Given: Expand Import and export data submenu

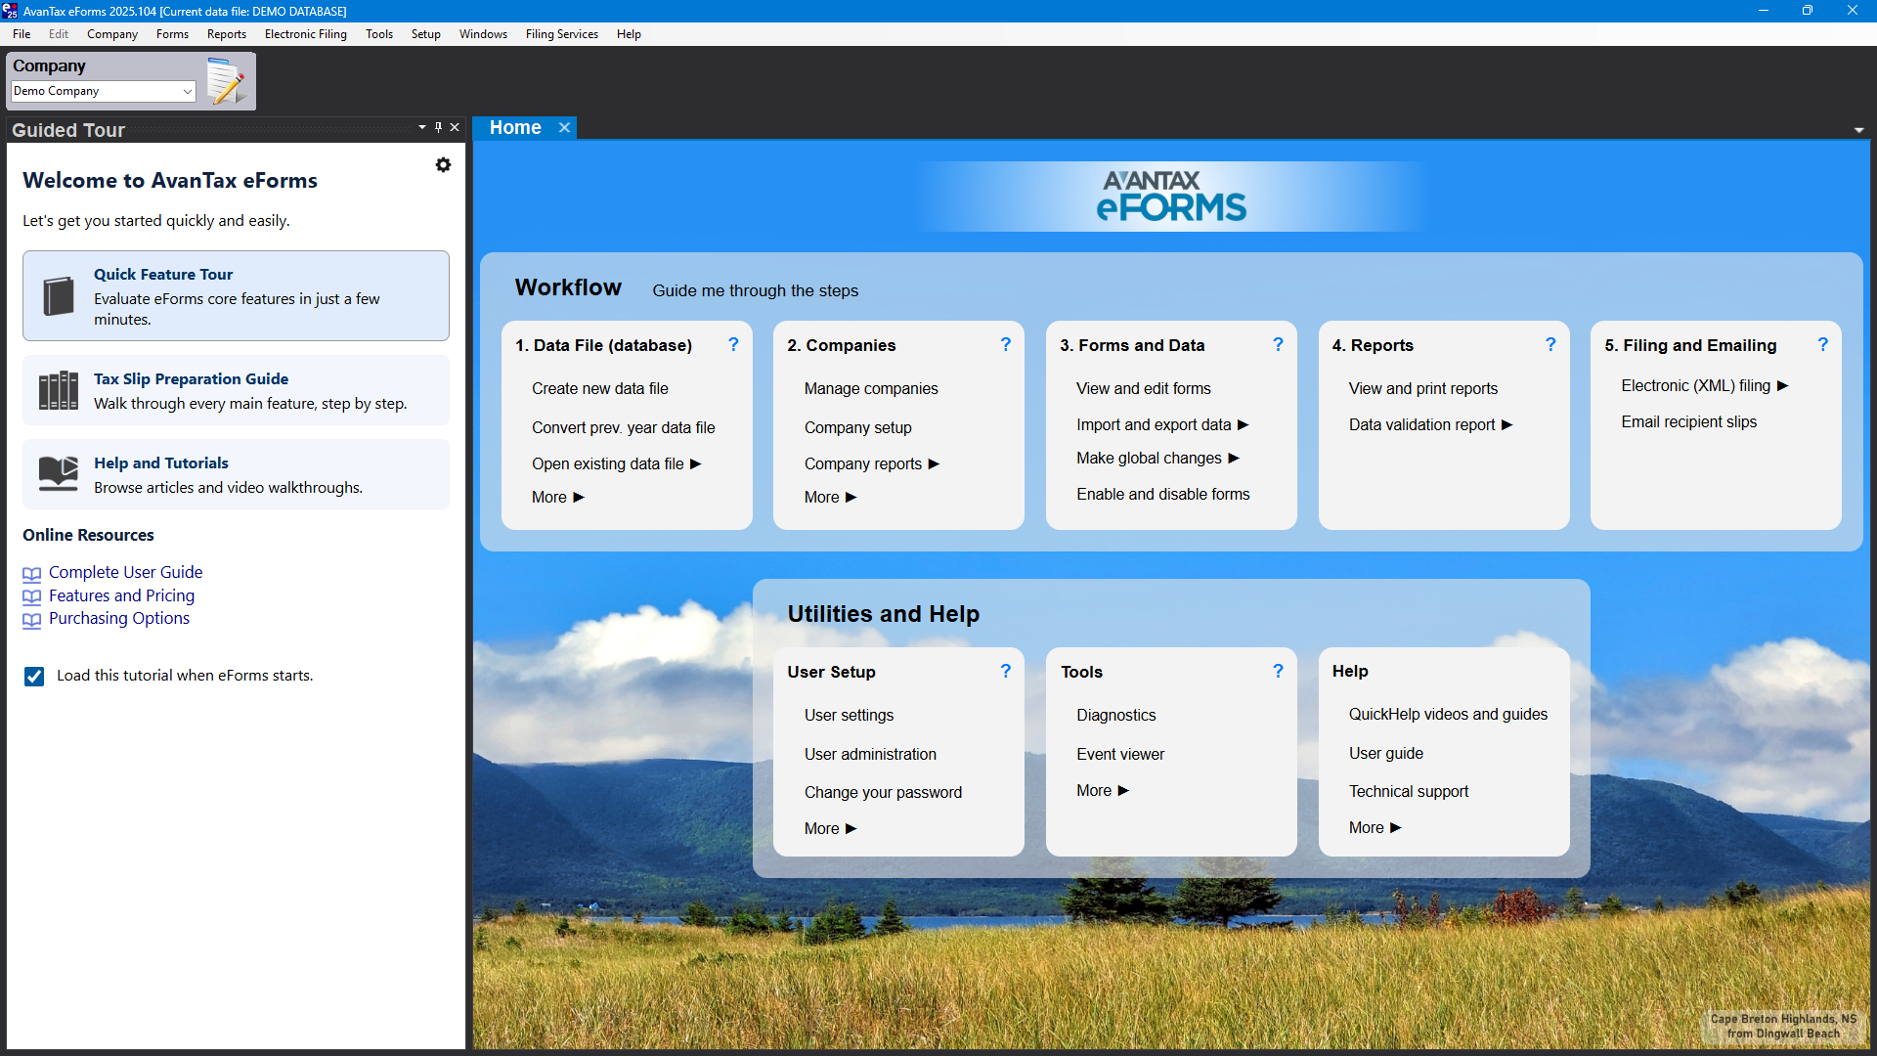Looking at the screenshot, I should click(1243, 424).
